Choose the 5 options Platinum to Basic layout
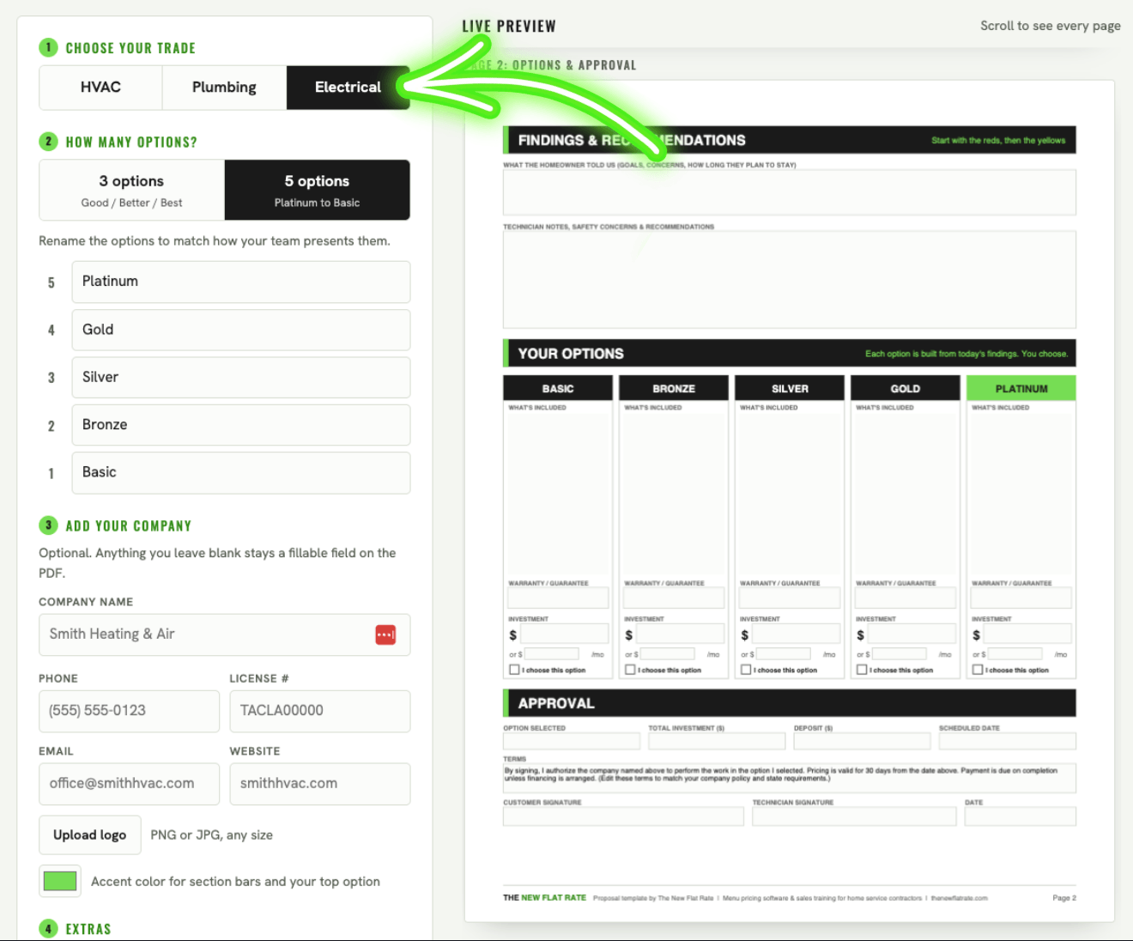This screenshot has height=941, width=1133. (318, 190)
